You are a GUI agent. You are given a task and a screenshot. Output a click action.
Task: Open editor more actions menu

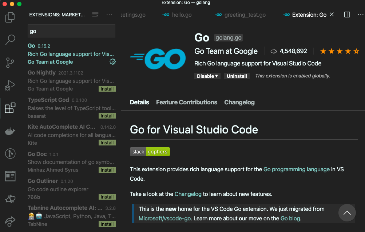tap(361, 15)
